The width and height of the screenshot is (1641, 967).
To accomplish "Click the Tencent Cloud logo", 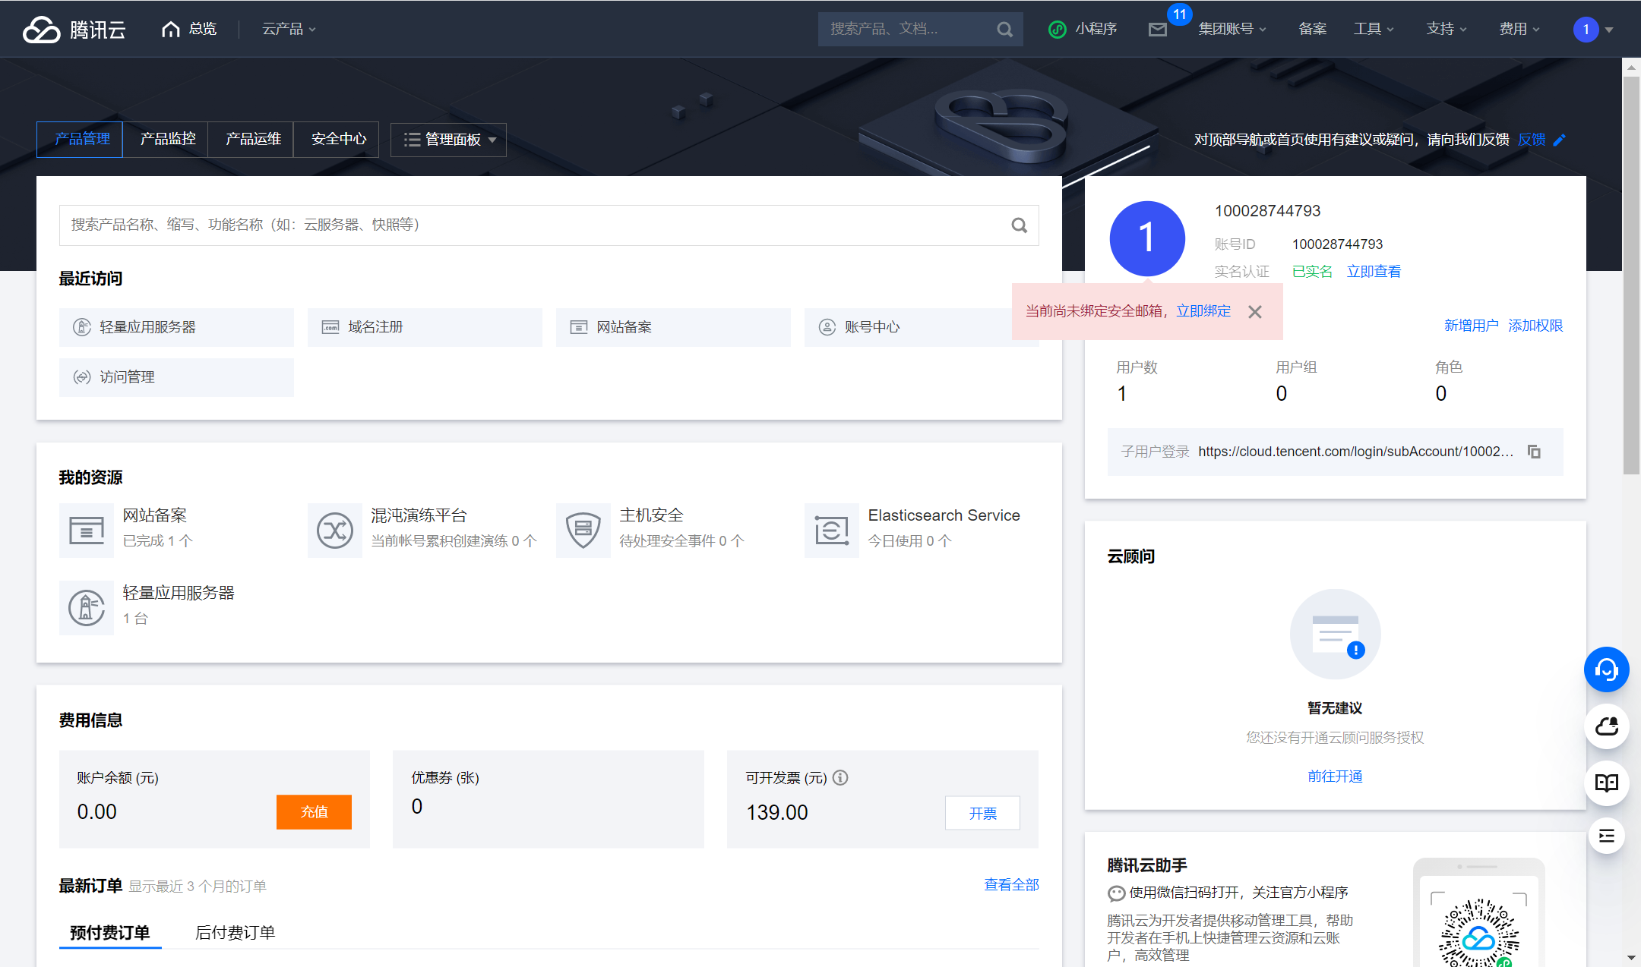I will [74, 29].
